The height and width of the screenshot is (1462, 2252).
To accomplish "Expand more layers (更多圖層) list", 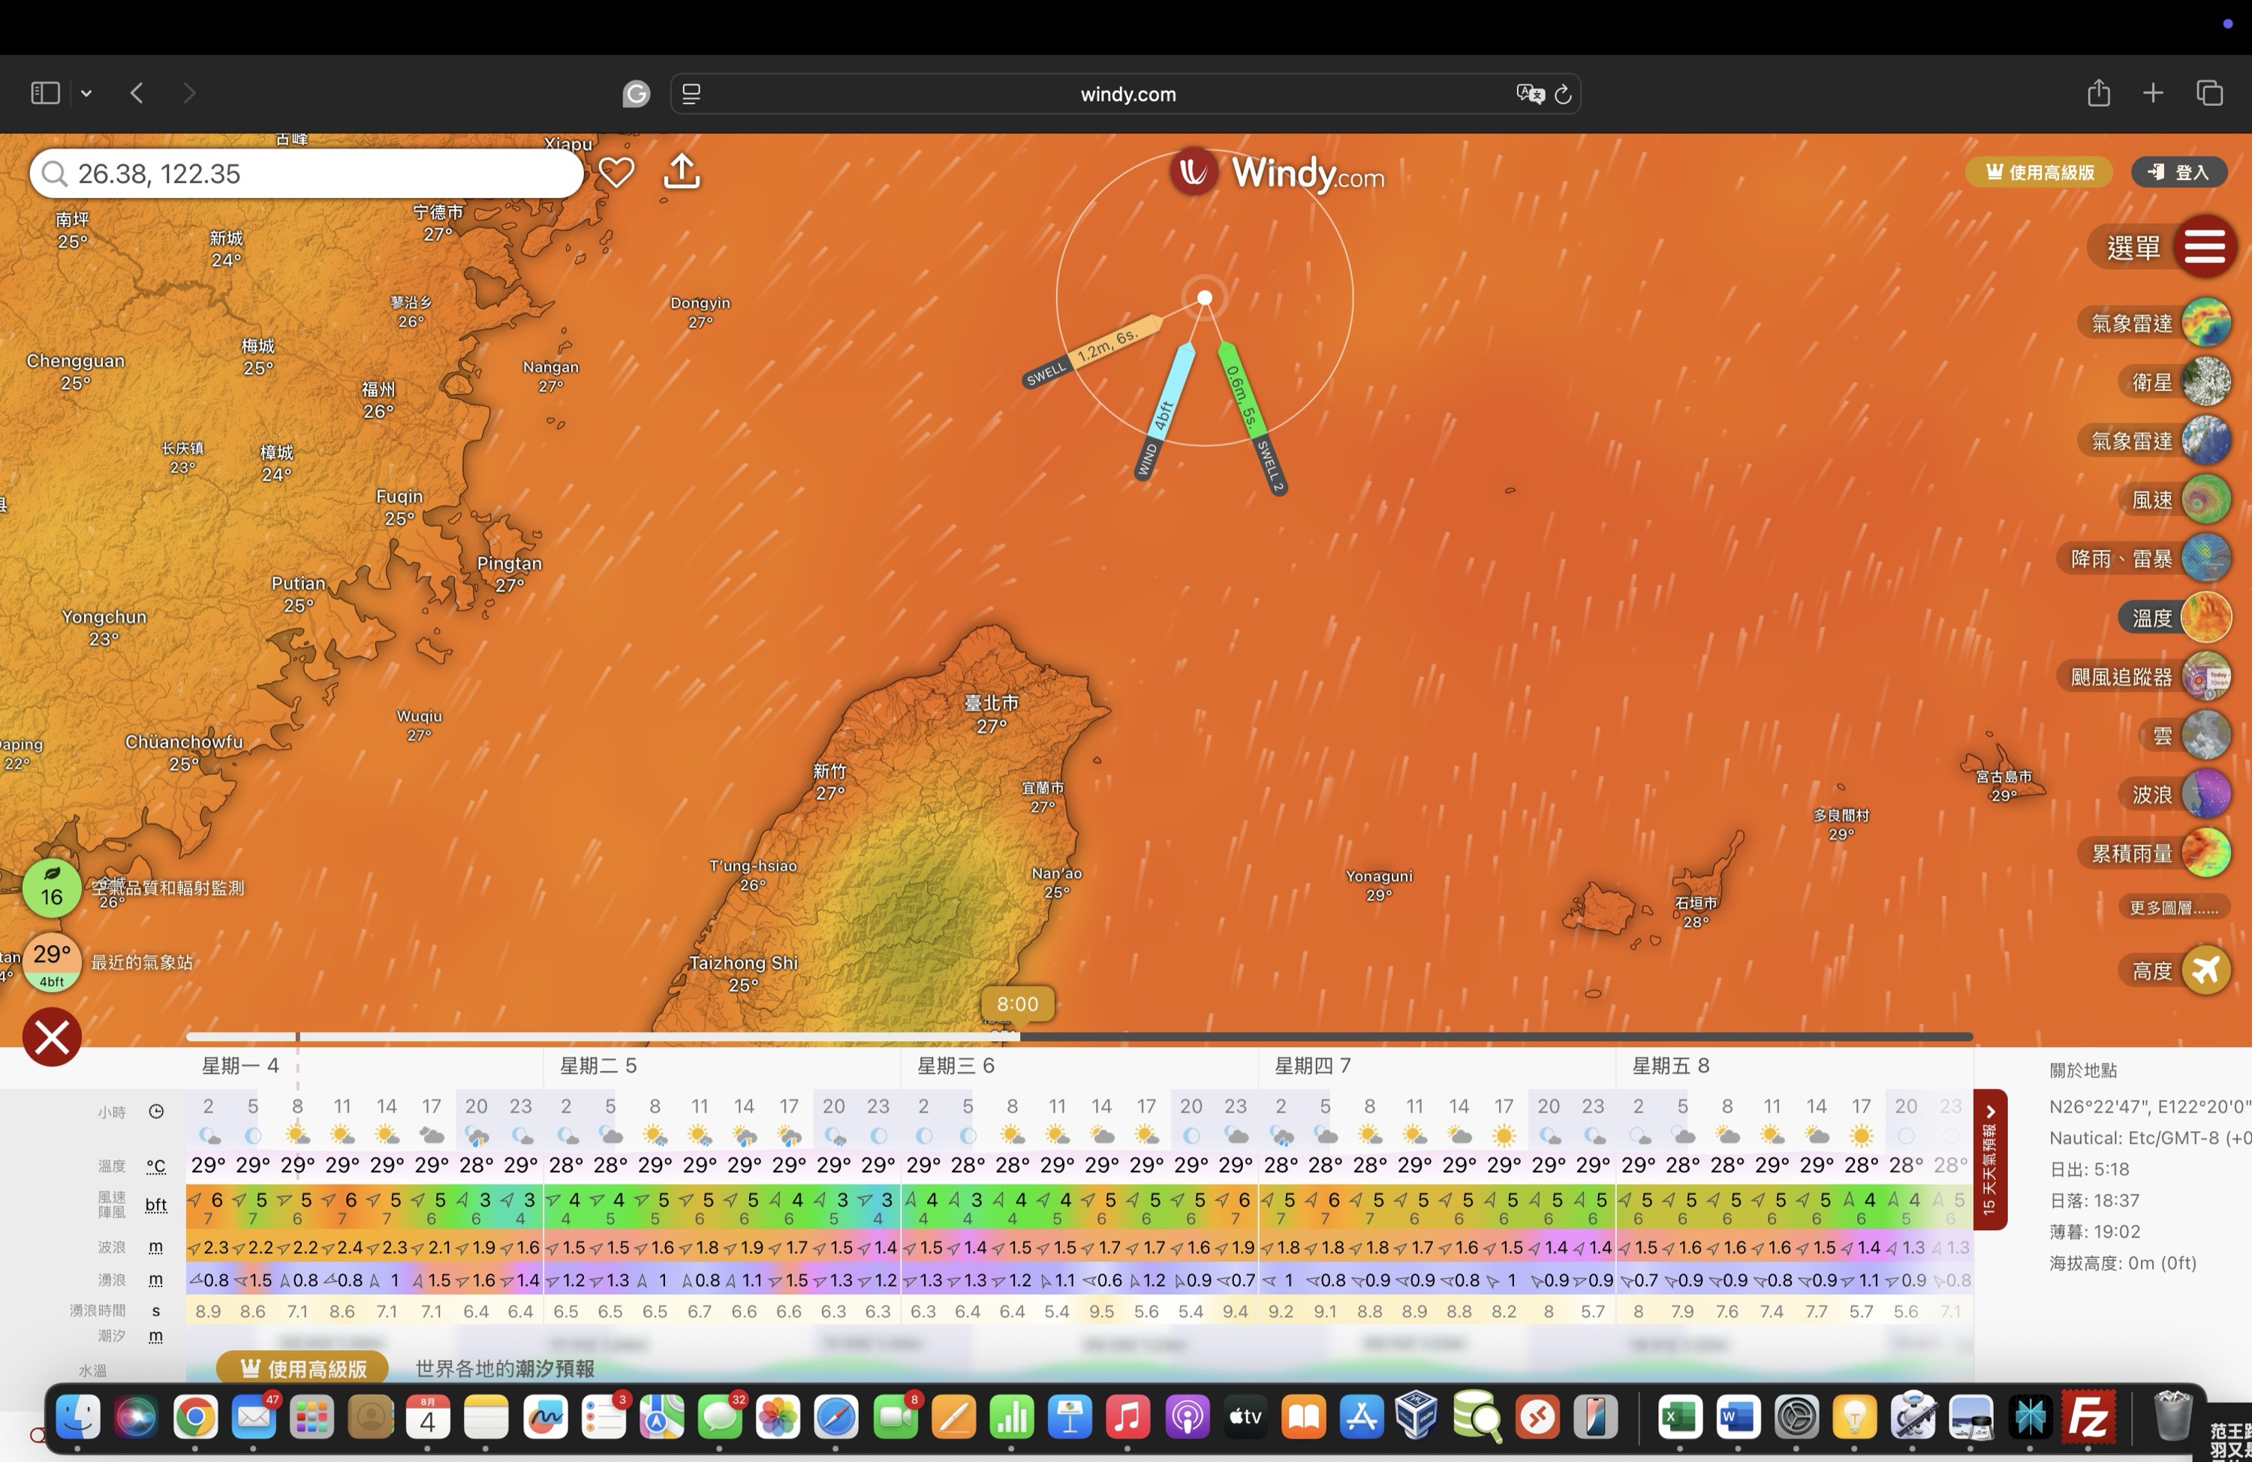I will [x=2172, y=908].
